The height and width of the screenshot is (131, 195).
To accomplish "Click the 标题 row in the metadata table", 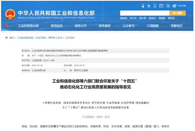I will pos(95,55).
